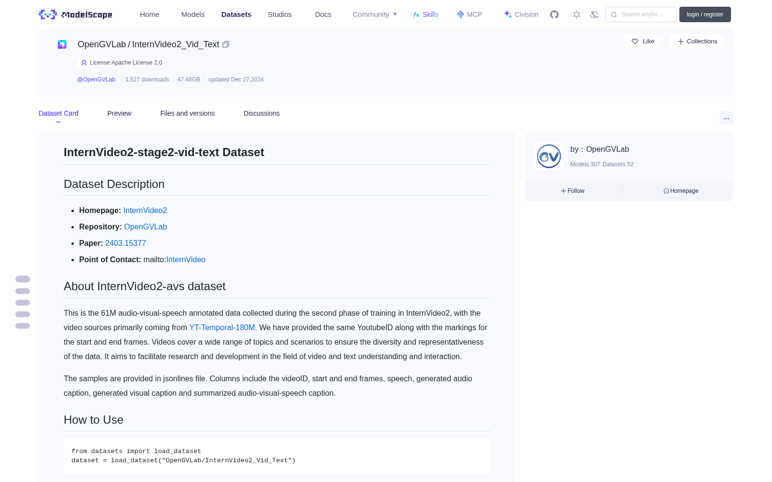The width and height of the screenshot is (772, 482).
Task: Open the Community nav label
Action: [x=371, y=14]
